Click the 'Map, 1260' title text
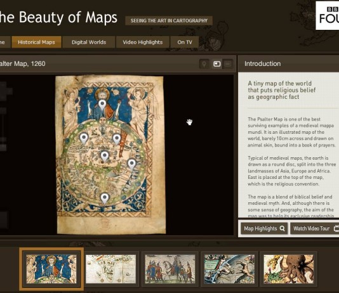The width and height of the screenshot is (339, 293). tap(30, 64)
